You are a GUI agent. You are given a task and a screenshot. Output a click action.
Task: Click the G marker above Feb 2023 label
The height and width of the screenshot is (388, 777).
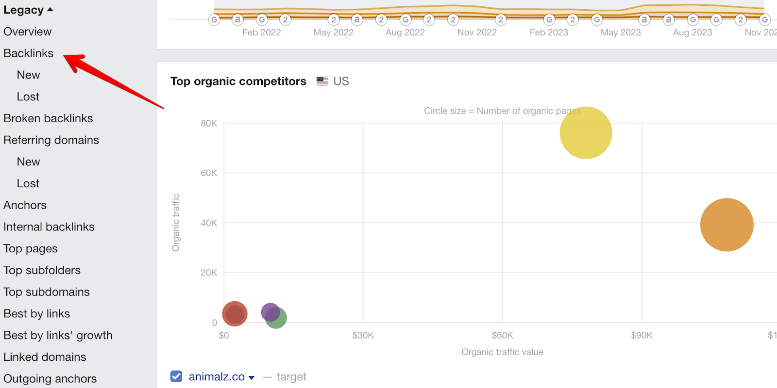click(x=549, y=20)
